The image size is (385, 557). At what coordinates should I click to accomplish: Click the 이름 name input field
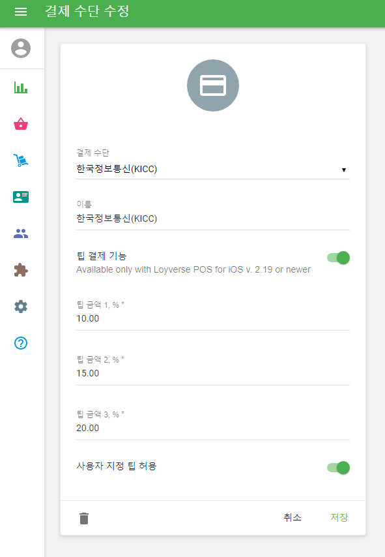tap(213, 218)
